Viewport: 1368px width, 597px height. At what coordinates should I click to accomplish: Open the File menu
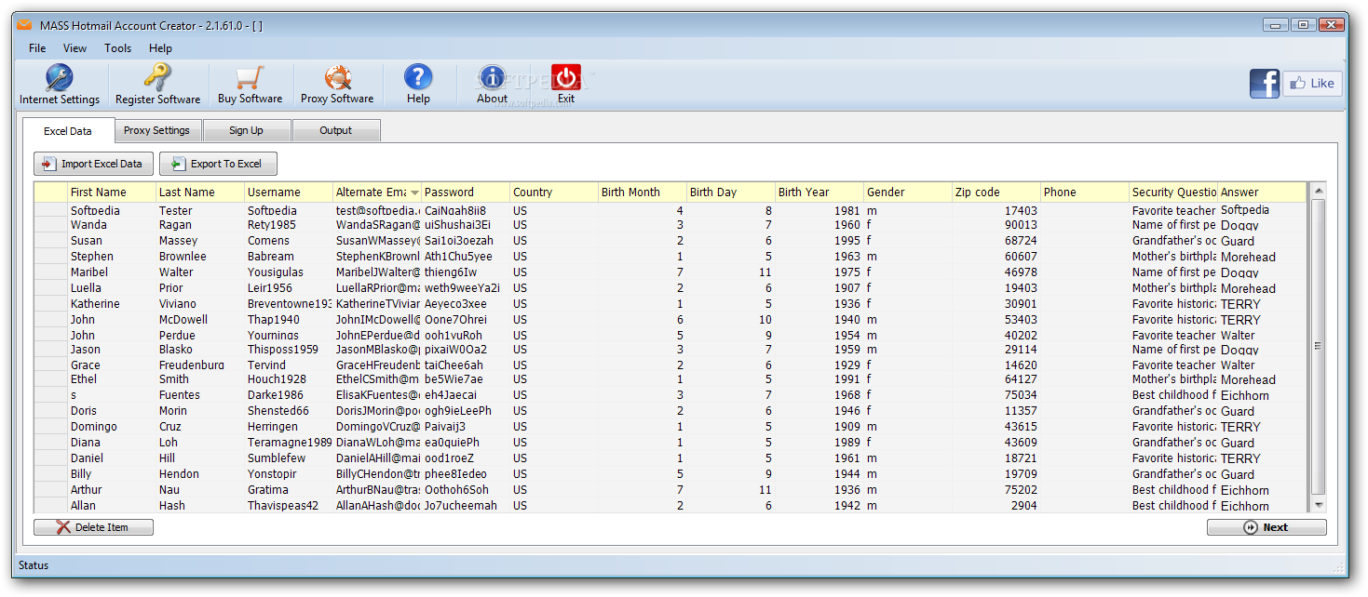(x=37, y=48)
